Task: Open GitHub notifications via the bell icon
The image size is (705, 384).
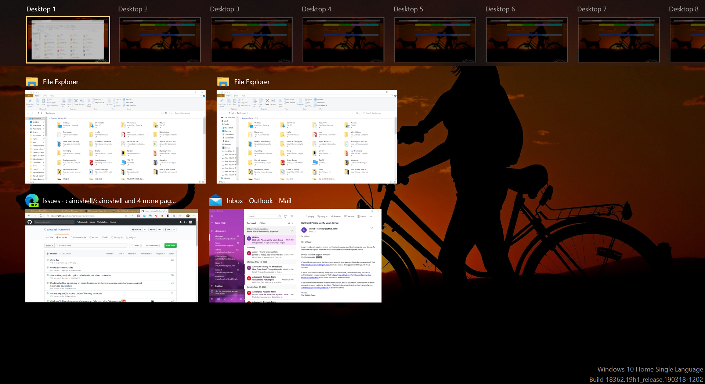Action: [180, 222]
